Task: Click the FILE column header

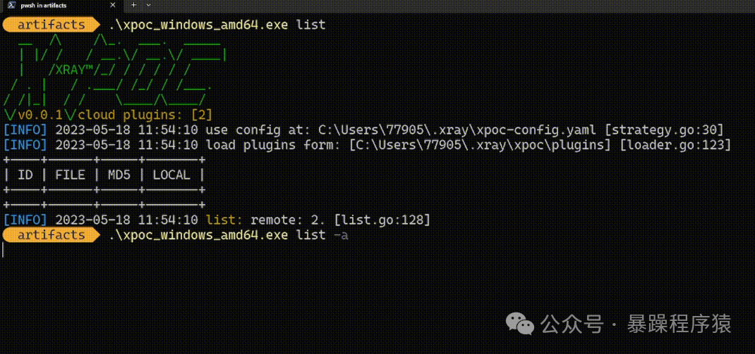Action: [70, 175]
